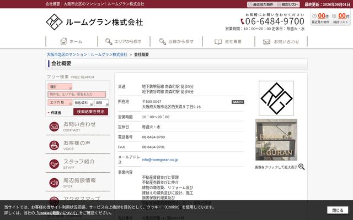Click clock icon above 最近見た物件 counter

click(314, 16)
